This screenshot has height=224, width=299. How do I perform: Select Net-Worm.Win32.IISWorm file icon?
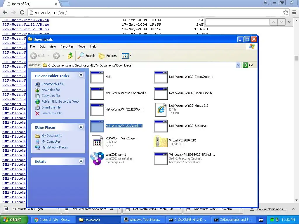click(x=97, y=110)
